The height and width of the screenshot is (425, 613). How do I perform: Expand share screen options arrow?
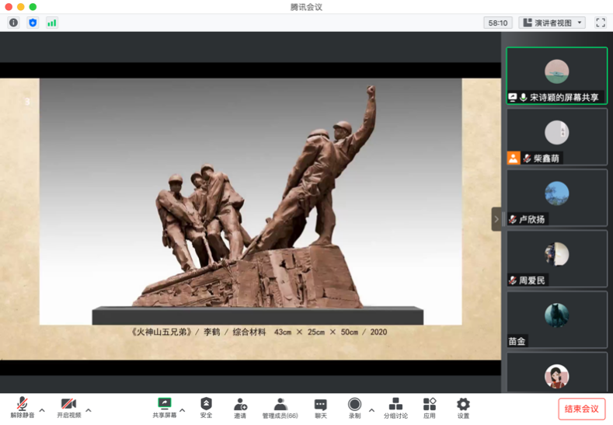click(182, 410)
